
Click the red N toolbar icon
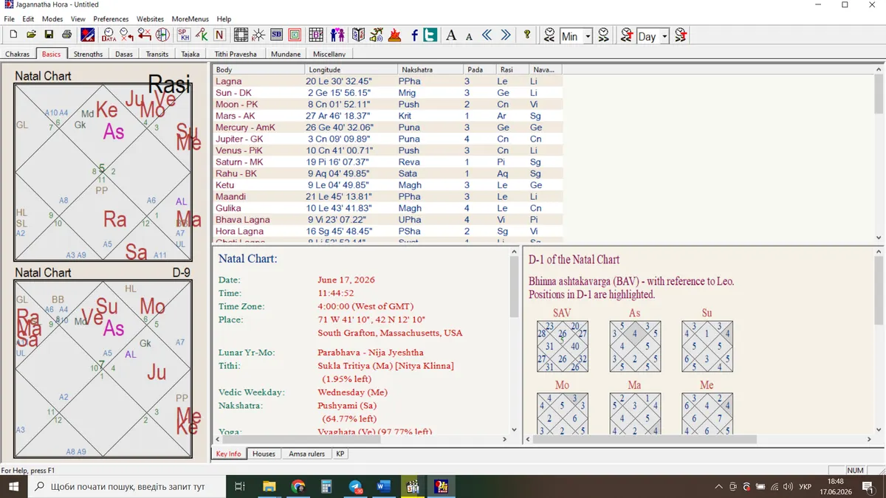[219, 35]
